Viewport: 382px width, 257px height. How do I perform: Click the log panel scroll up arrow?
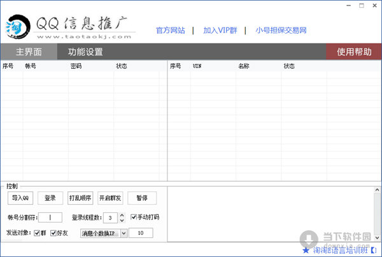point(377,190)
